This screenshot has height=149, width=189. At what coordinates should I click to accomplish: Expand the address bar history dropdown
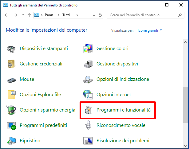(94, 15)
